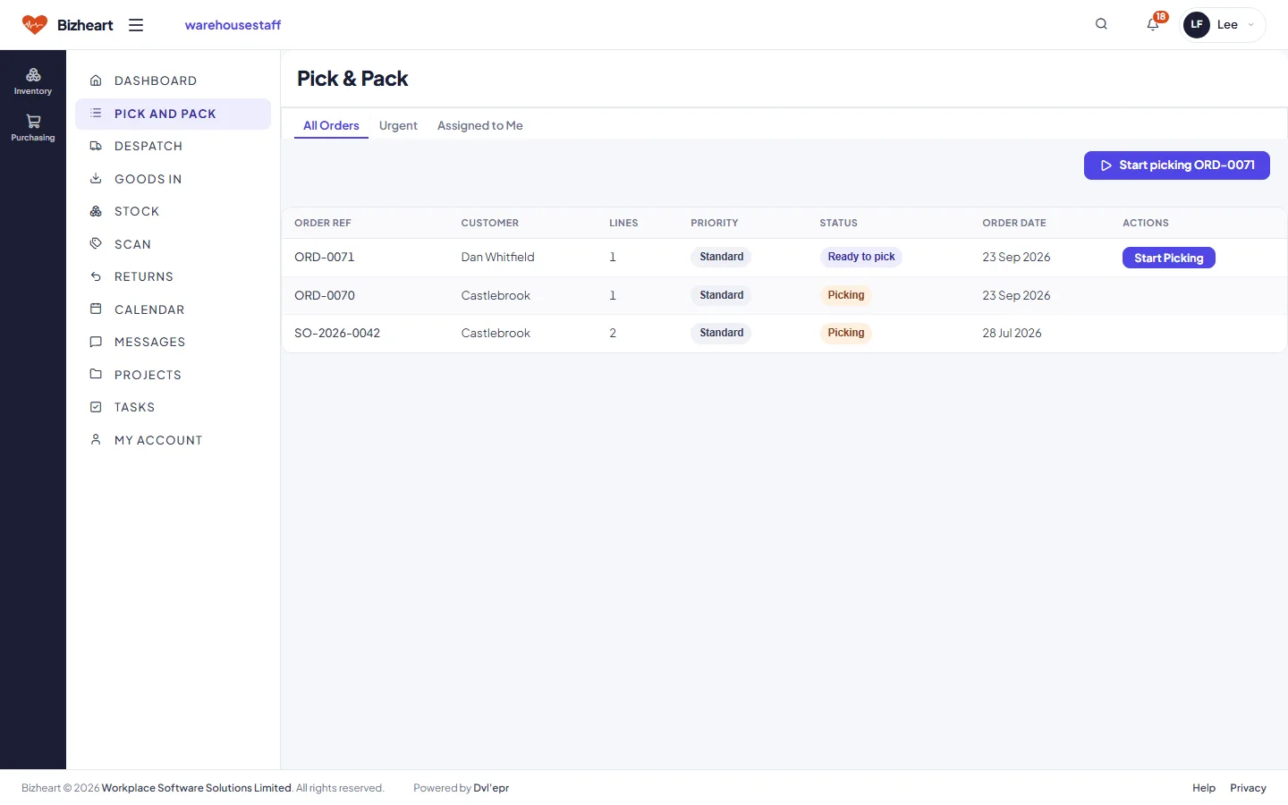The height and width of the screenshot is (805, 1288).
Task: Click Standard priority badge for SO-2026-0042
Action: (722, 333)
